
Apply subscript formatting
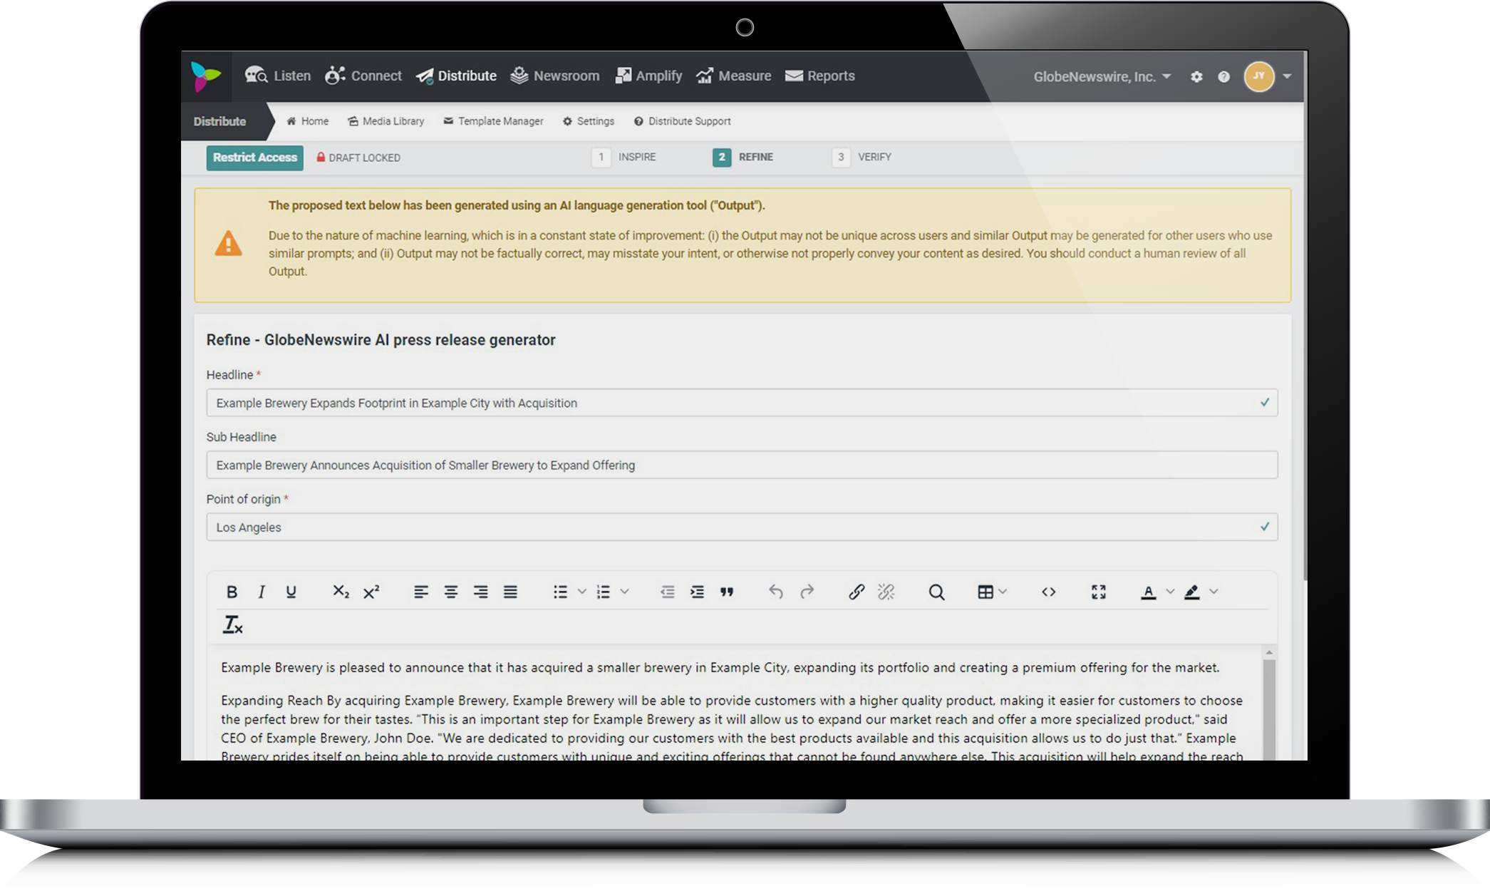[x=341, y=592]
